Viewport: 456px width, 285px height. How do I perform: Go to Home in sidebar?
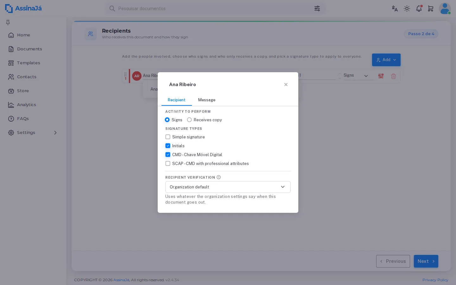(23, 35)
